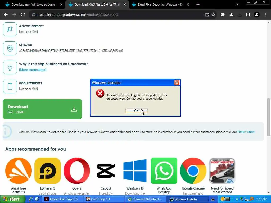Click the address bar URL

pos(78,15)
